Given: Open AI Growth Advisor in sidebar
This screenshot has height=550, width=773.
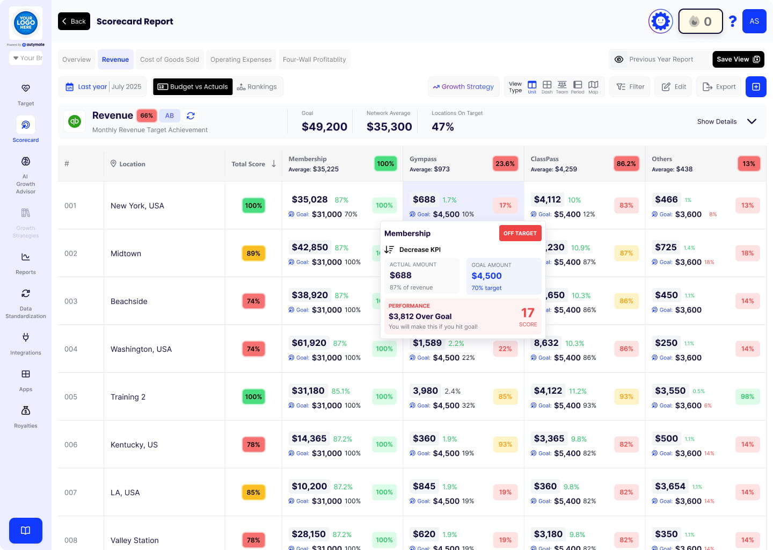Looking at the screenshot, I should click(25, 162).
